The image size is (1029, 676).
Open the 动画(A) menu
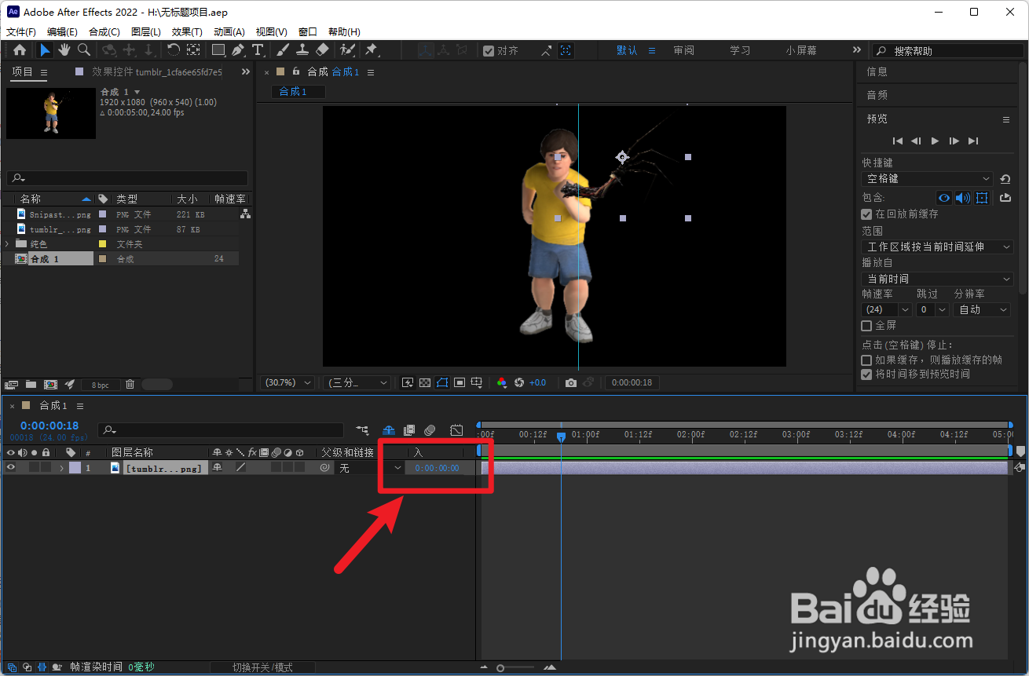[229, 32]
